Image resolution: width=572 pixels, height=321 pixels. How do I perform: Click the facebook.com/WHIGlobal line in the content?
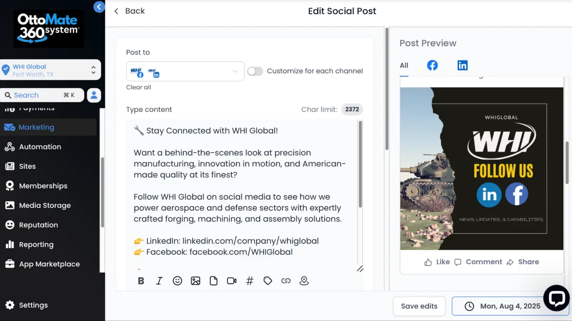pyautogui.click(x=213, y=252)
